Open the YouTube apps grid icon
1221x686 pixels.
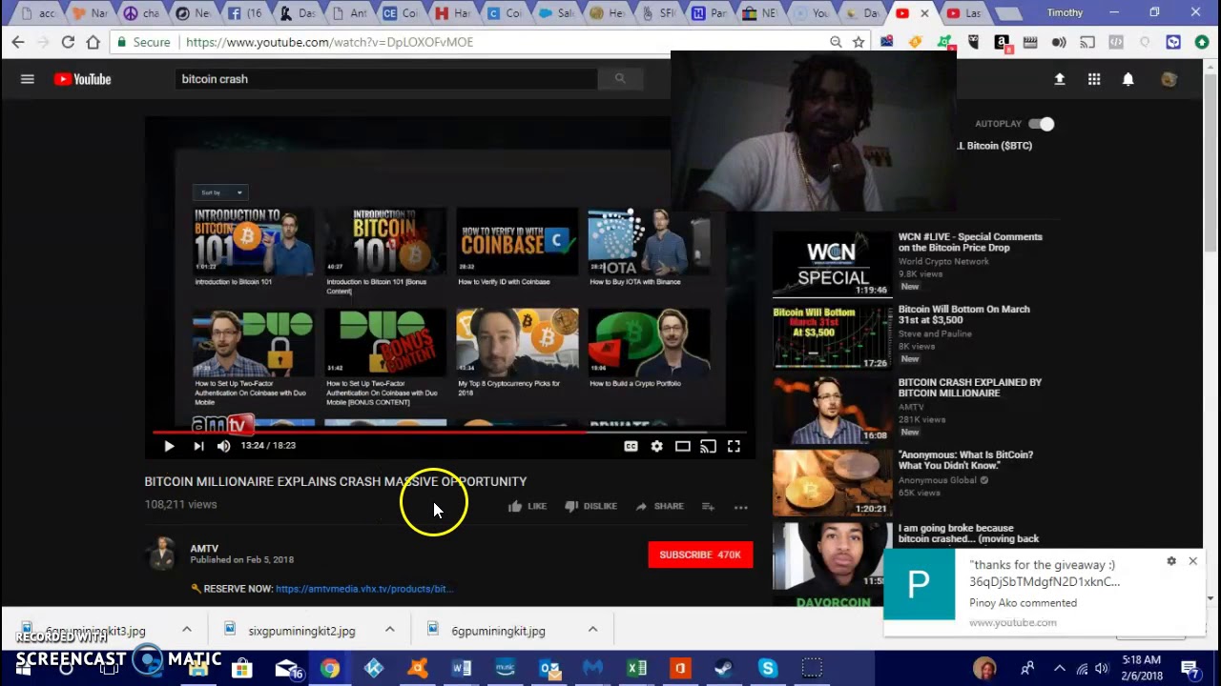pyautogui.click(x=1094, y=80)
